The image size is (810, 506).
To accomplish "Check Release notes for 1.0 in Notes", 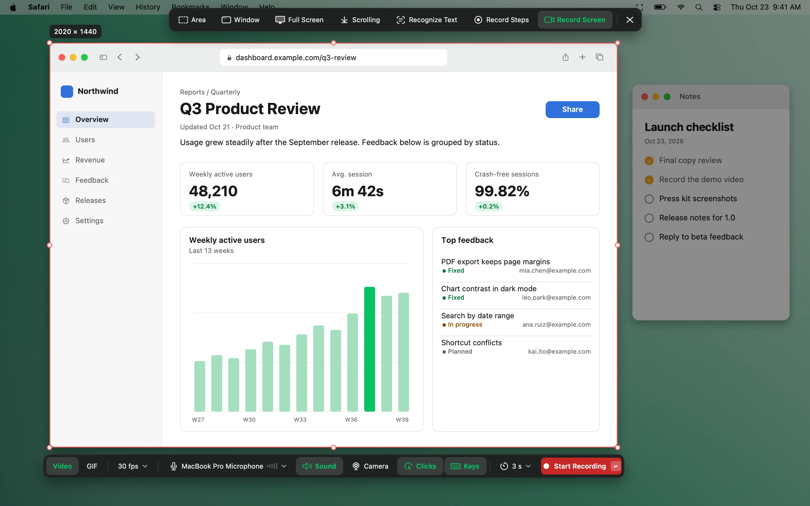I will (x=649, y=218).
